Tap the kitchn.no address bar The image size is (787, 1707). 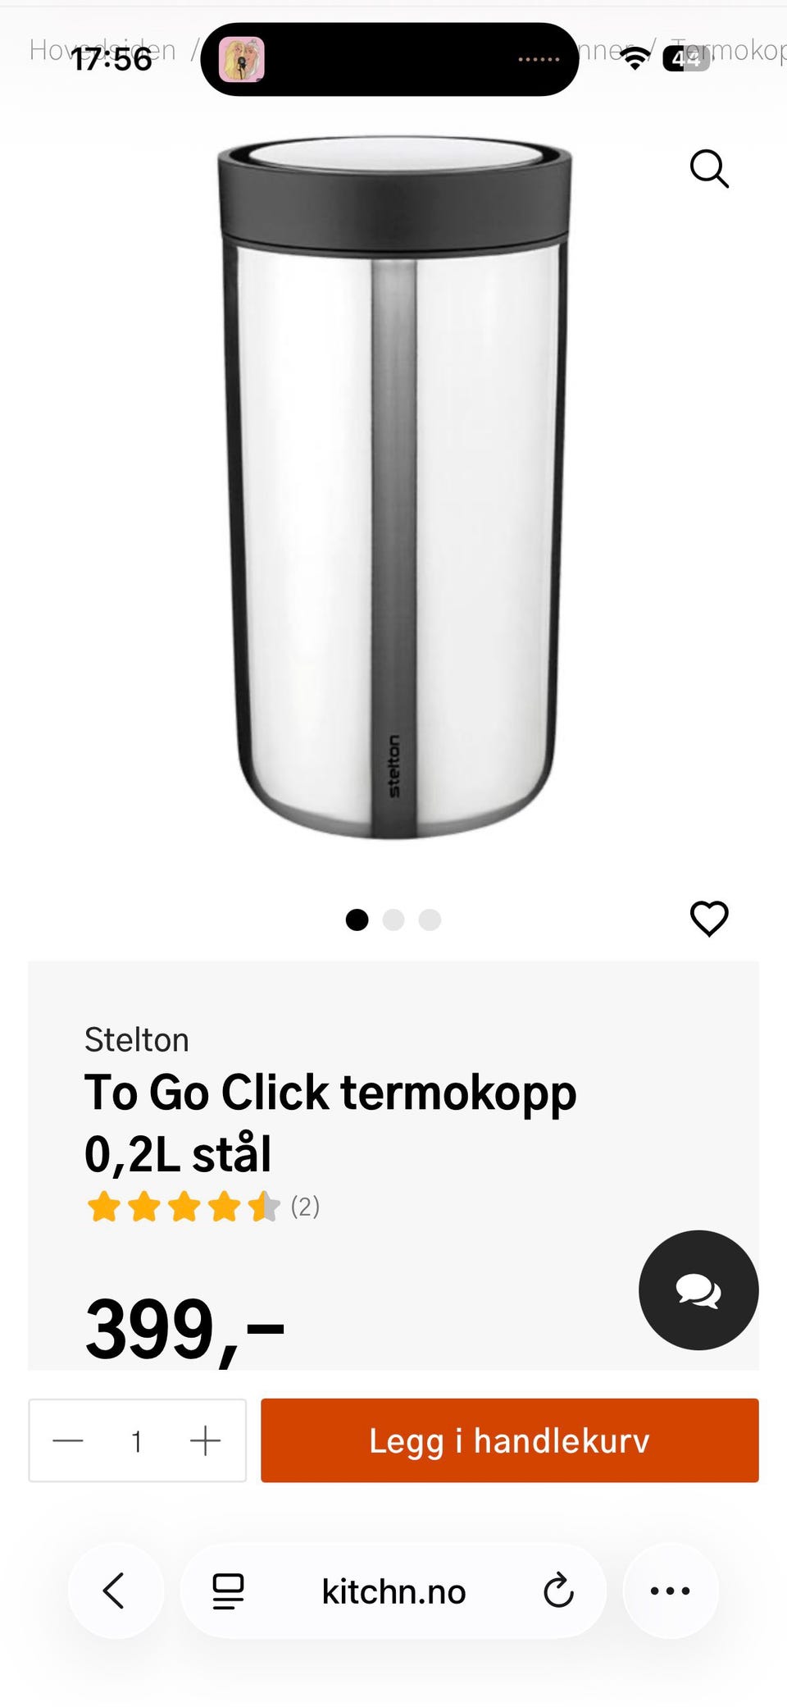pos(393,1591)
